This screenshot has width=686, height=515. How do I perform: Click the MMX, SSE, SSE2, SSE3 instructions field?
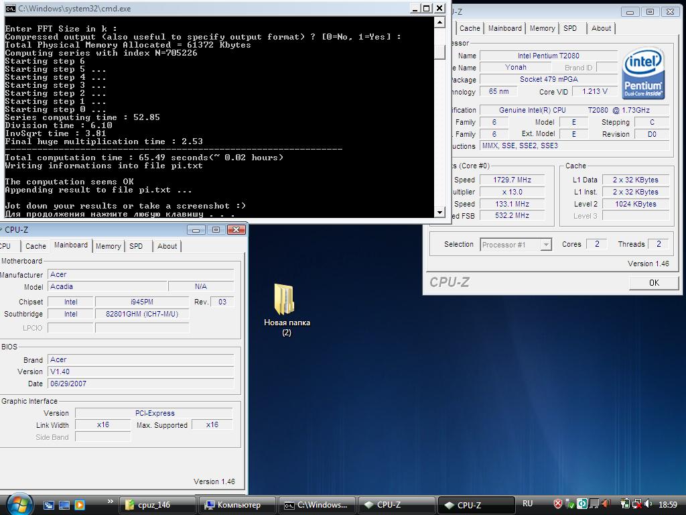(574, 146)
